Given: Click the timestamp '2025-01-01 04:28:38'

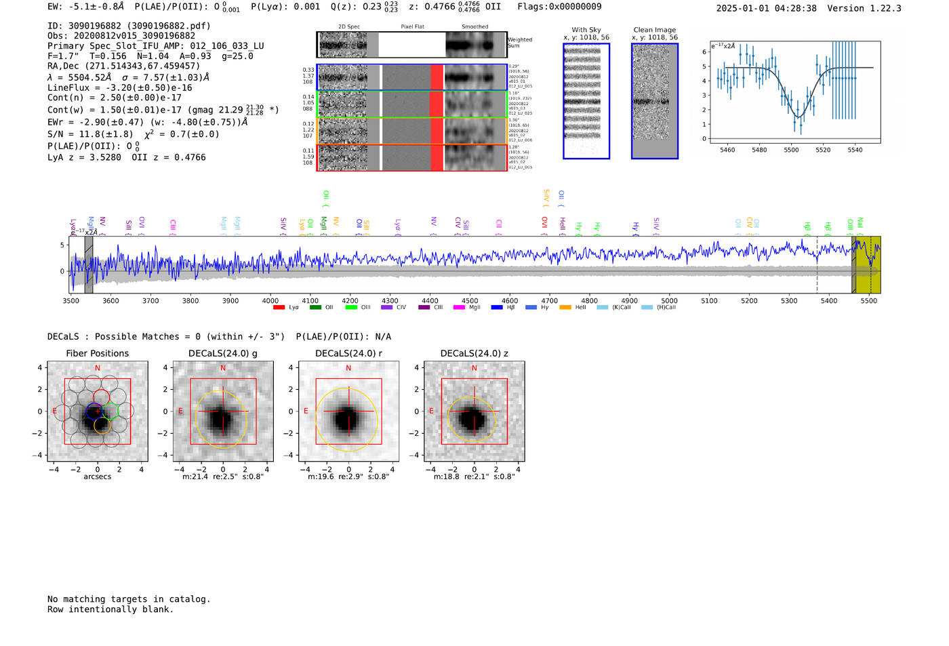Looking at the screenshot, I should 767,8.
